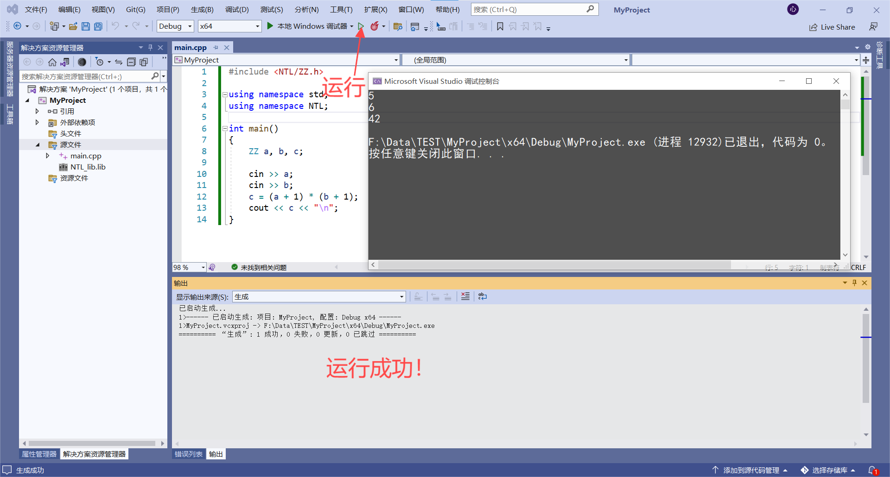Viewport: 890px width, 477px height.
Task: Click the output panel vertical scrollbar
Action: (866, 358)
